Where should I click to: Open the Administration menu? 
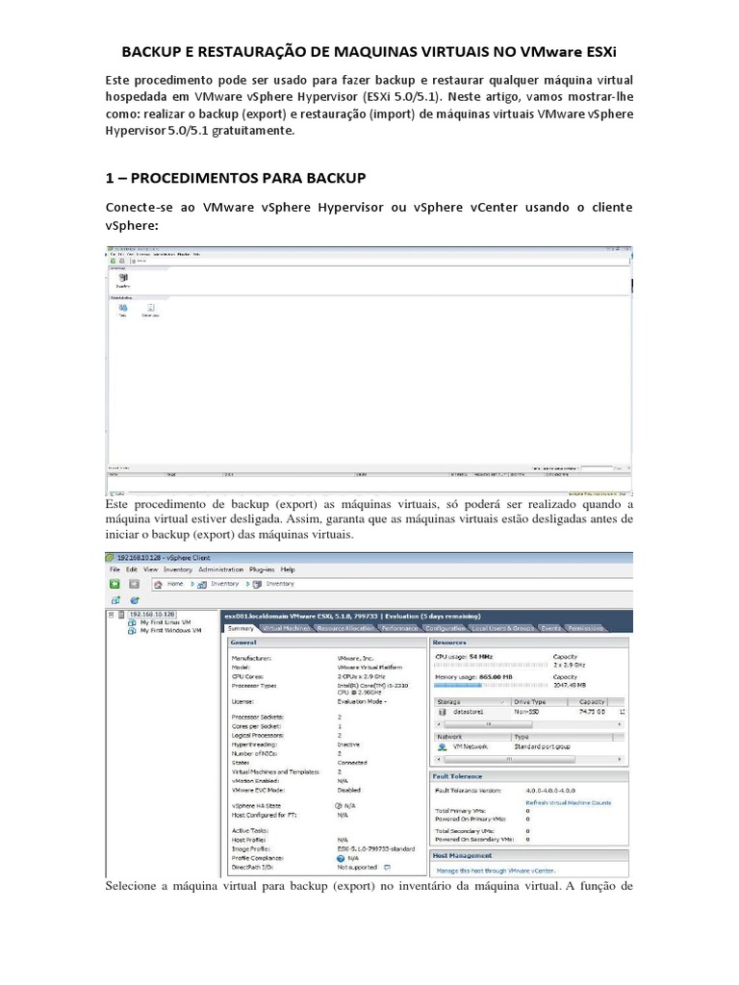point(220,569)
